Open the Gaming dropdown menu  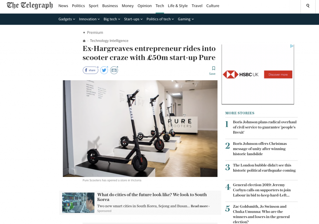[186, 19]
